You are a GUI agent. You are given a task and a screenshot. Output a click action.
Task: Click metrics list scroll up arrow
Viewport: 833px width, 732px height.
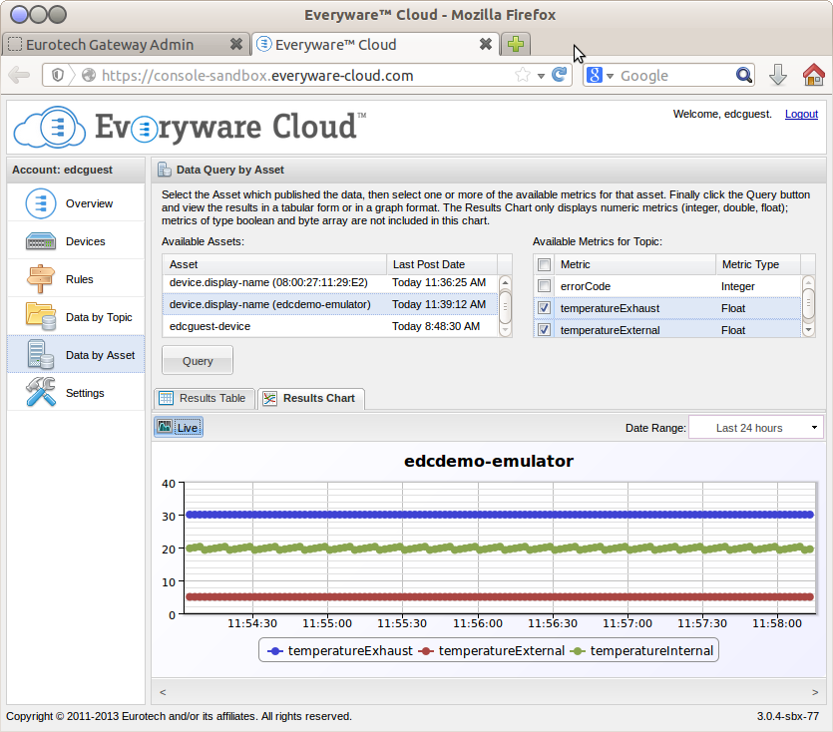pos(808,282)
